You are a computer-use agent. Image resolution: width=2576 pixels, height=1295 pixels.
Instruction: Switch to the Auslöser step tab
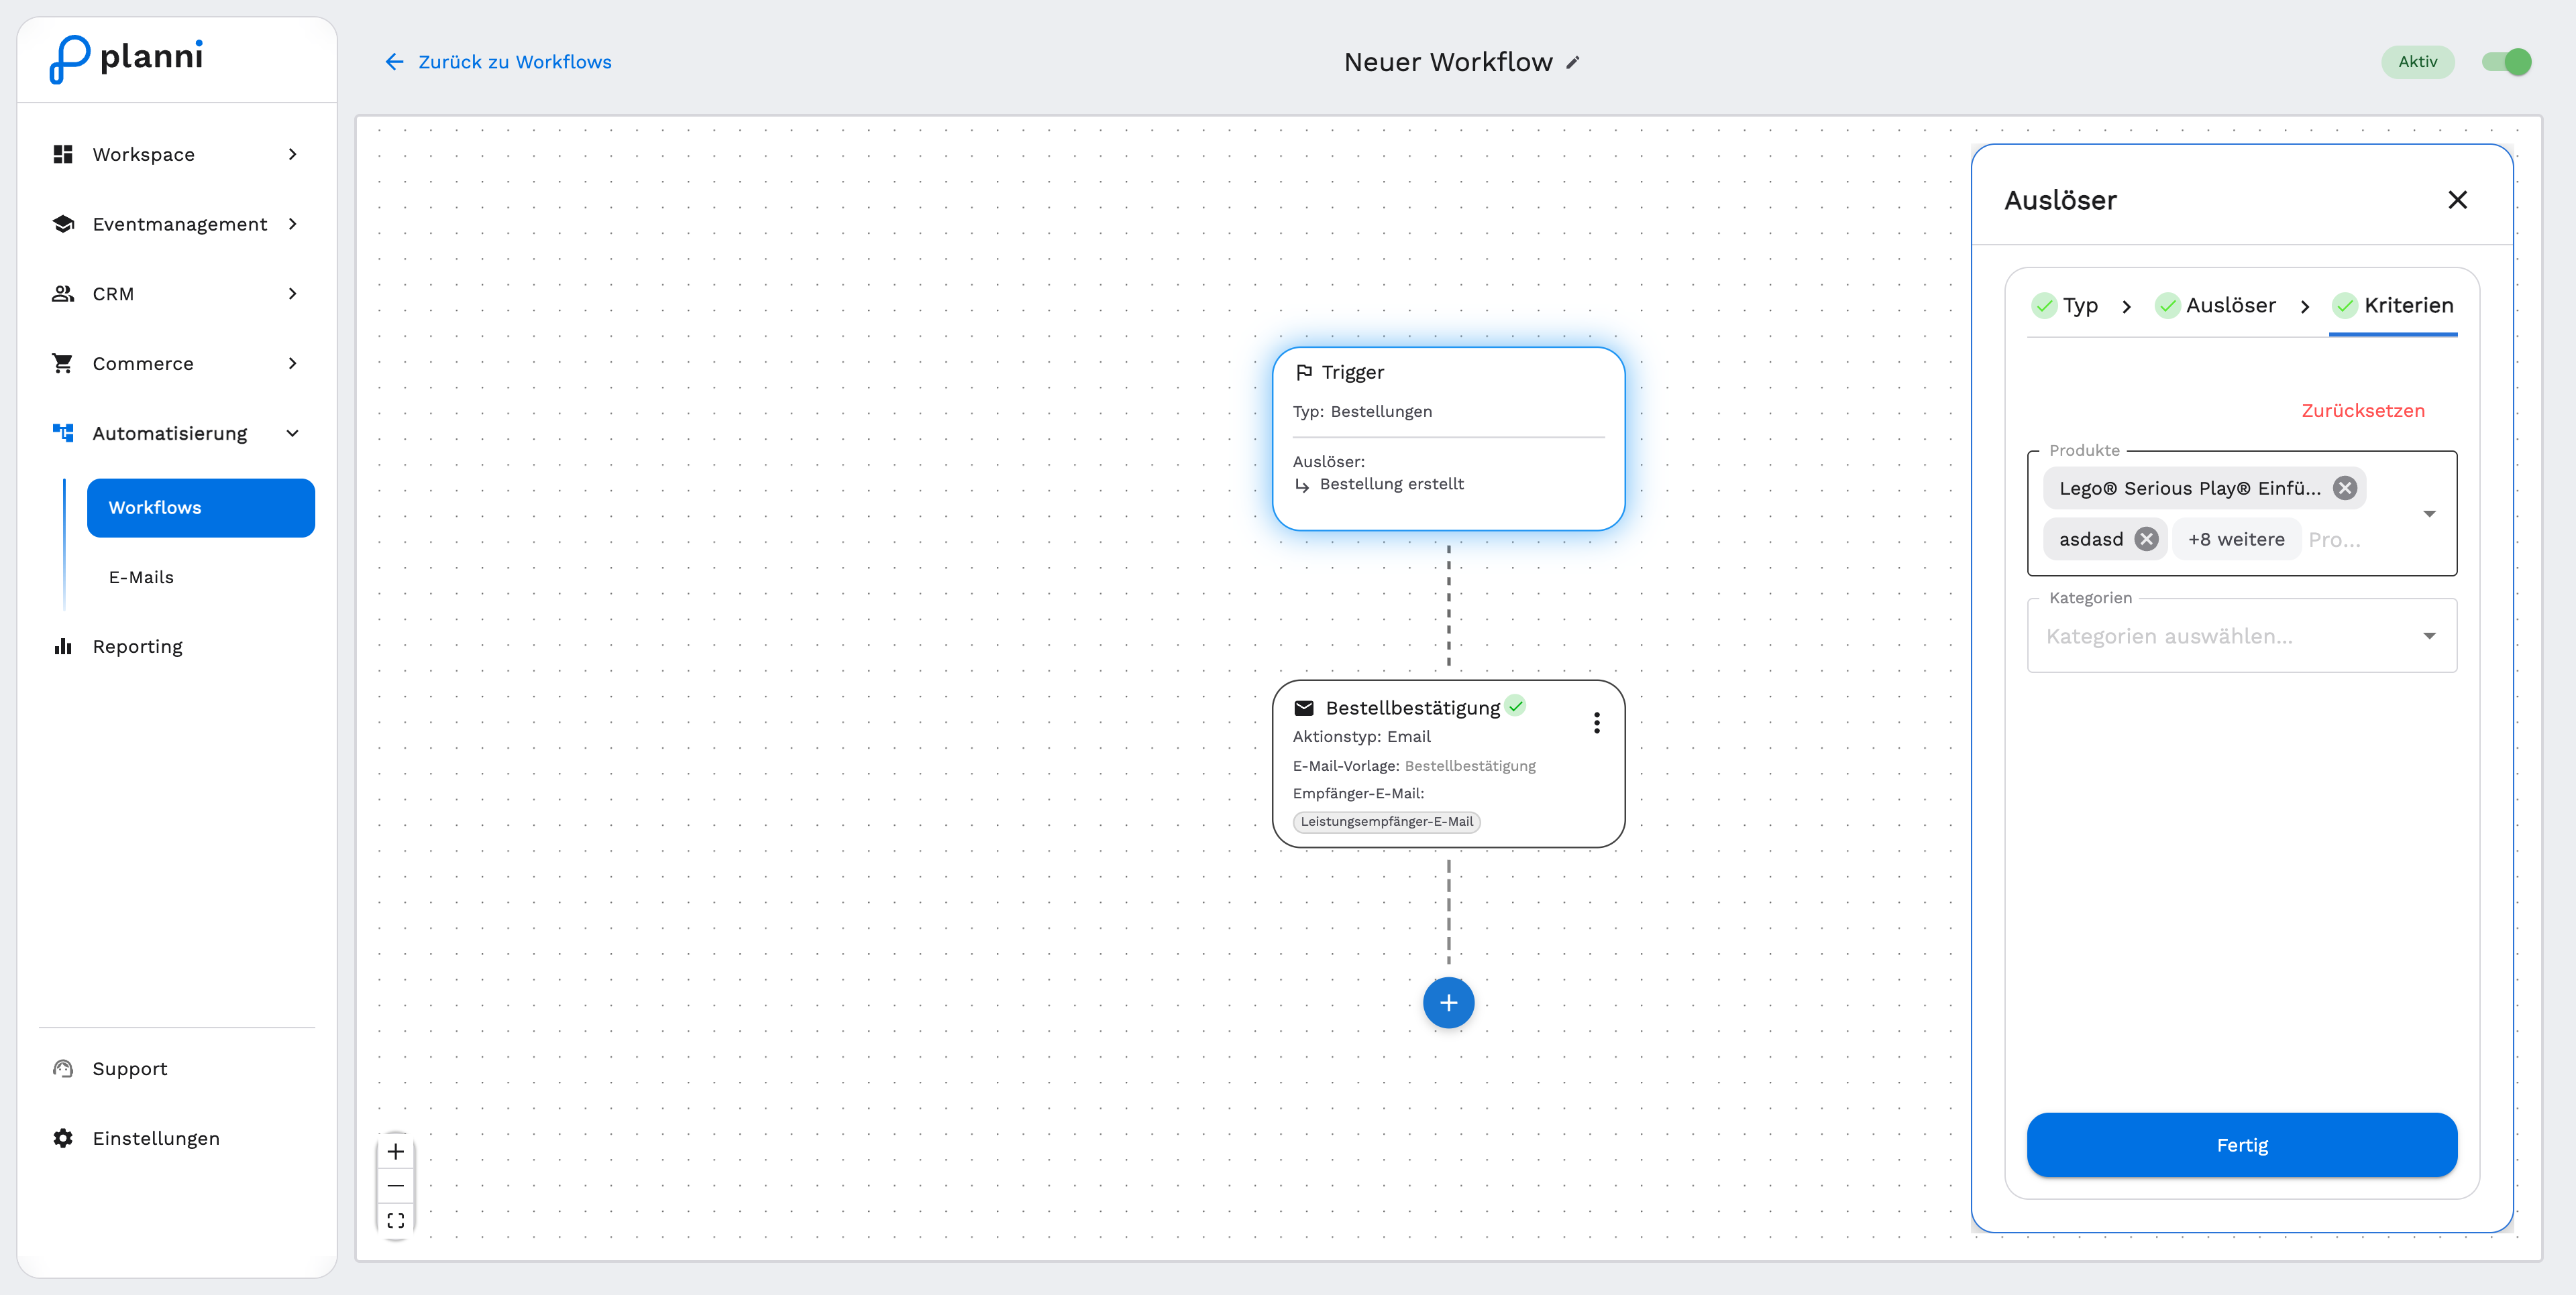coord(2216,306)
